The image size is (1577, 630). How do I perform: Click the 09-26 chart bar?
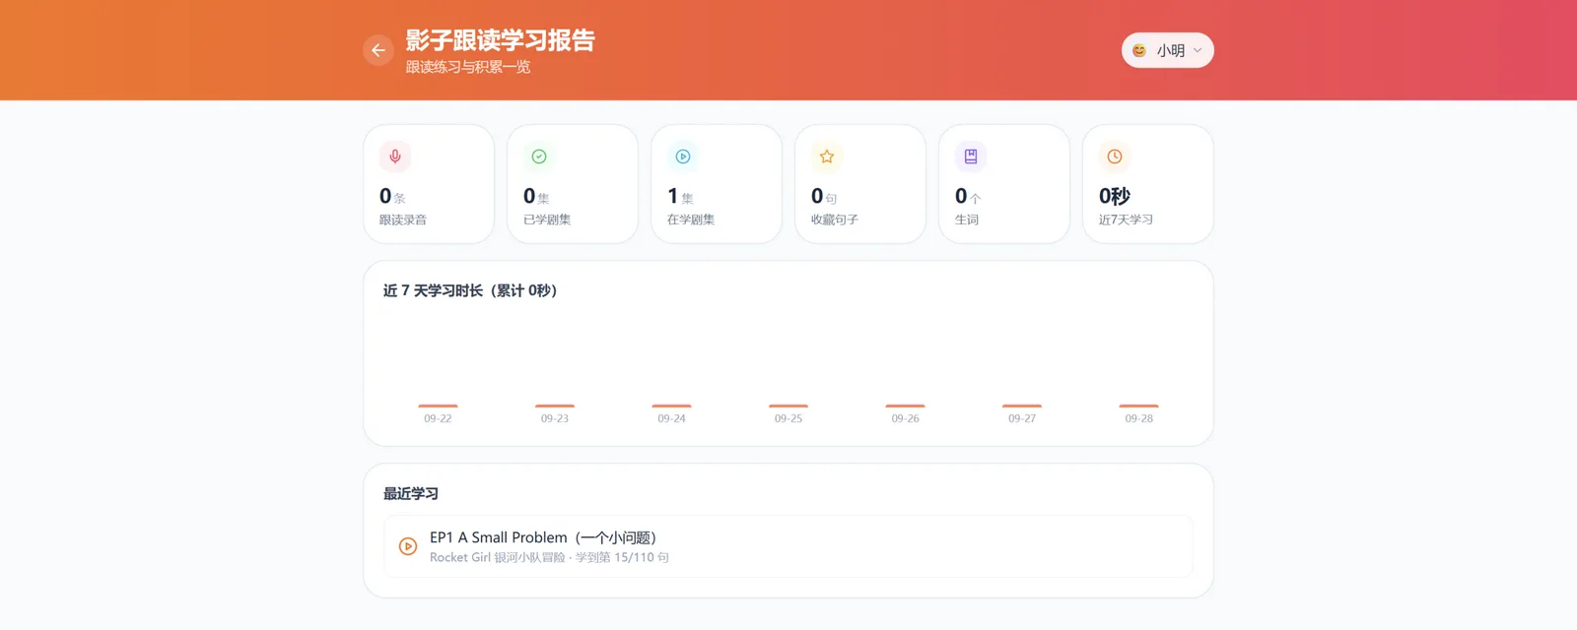click(x=905, y=406)
